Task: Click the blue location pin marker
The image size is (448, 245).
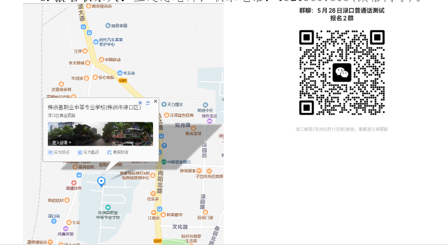Action: [x=101, y=181]
